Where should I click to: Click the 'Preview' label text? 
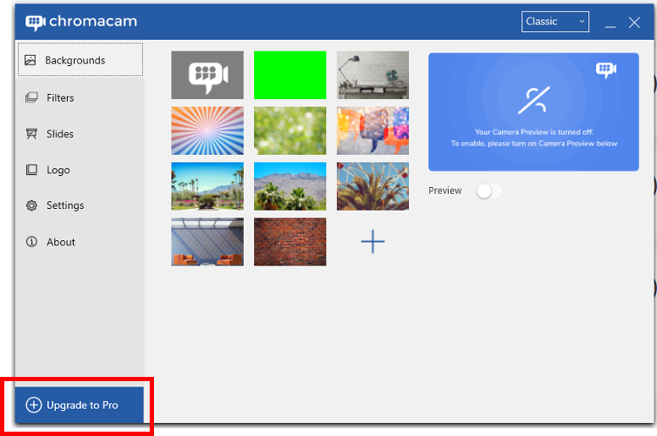click(x=445, y=191)
